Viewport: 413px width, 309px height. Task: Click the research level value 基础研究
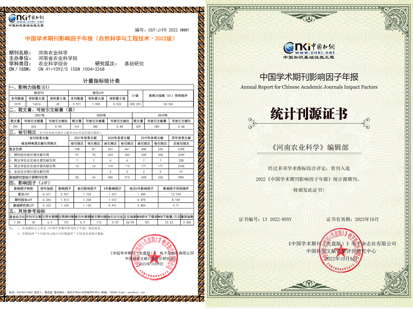(x=134, y=64)
